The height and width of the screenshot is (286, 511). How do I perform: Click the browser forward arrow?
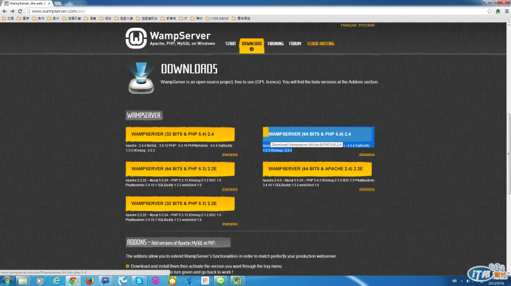pos(12,11)
